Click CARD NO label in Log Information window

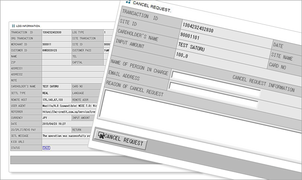pyautogui.click(x=78, y=86)
